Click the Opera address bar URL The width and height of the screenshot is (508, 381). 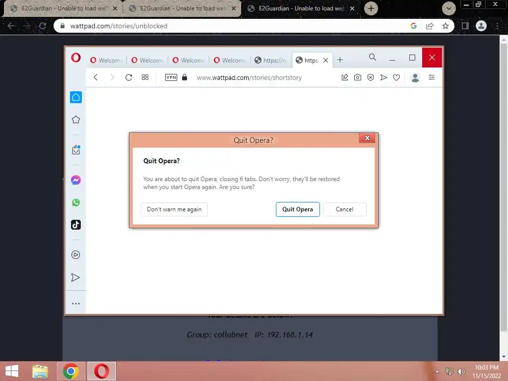(249, 78)
